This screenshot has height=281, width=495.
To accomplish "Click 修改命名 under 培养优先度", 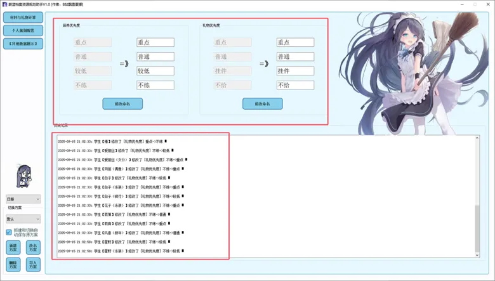I will (122, 104).
